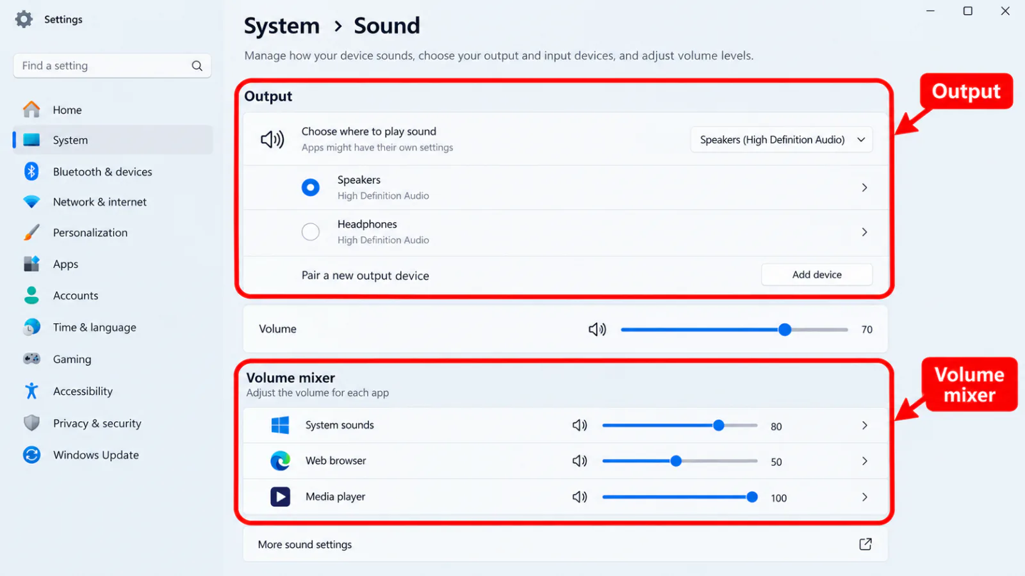This screenshot has width=1025, height=576.
Task: Click the Accessibility figure icon
Action: tap(31, 391)
